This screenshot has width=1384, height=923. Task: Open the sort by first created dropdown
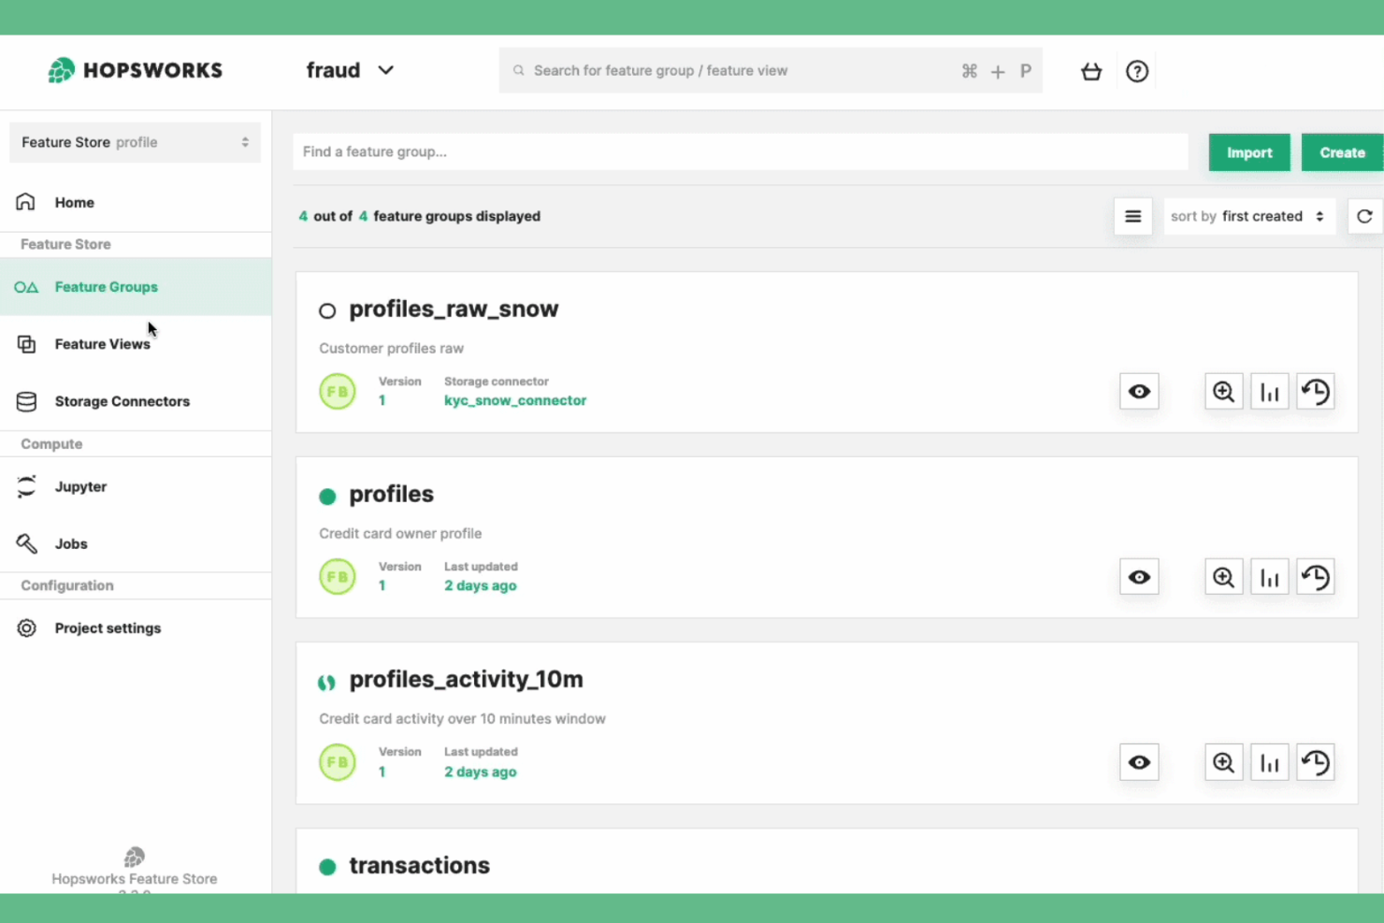coord(1248,216)
